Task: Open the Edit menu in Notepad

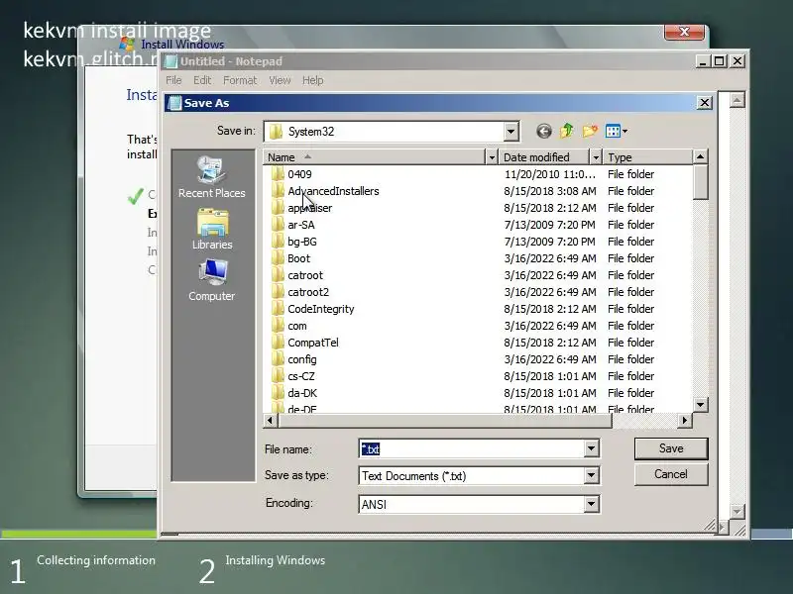Action: [x=202, y=80]
